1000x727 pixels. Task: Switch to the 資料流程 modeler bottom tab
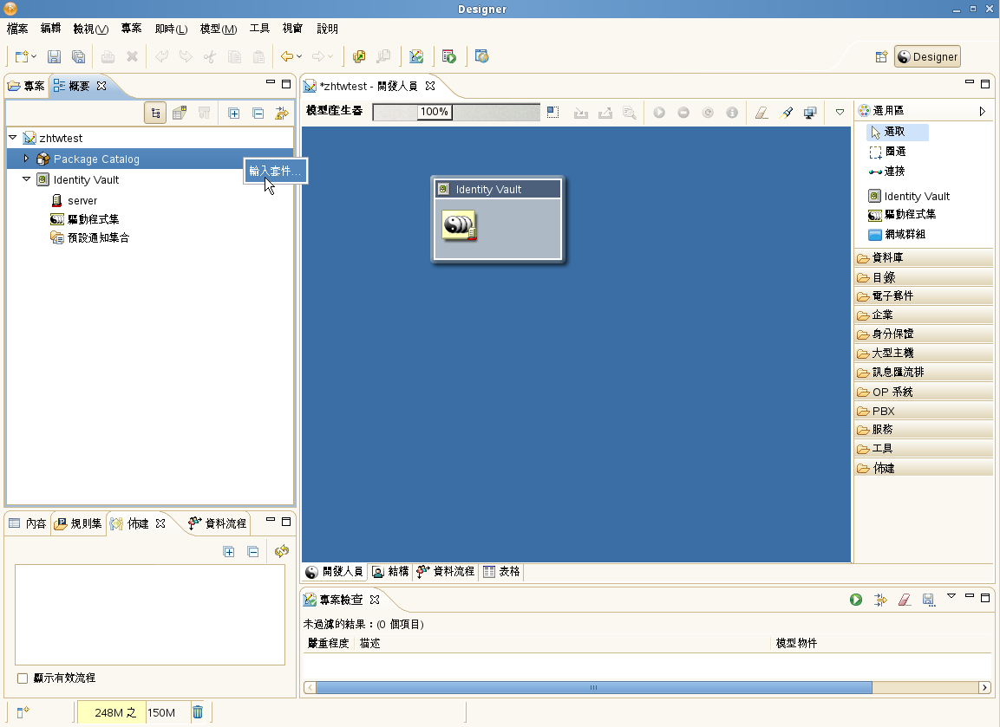tap(445, 572)
